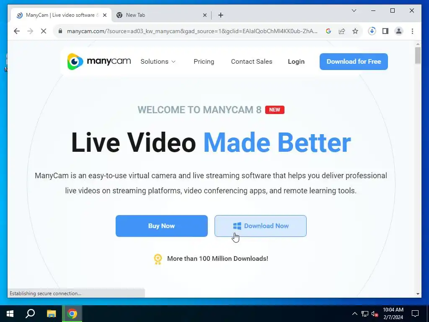Viewport: 429px width, 322px height.
Task: Open a new browser tab
Action: tap(221, 15)
